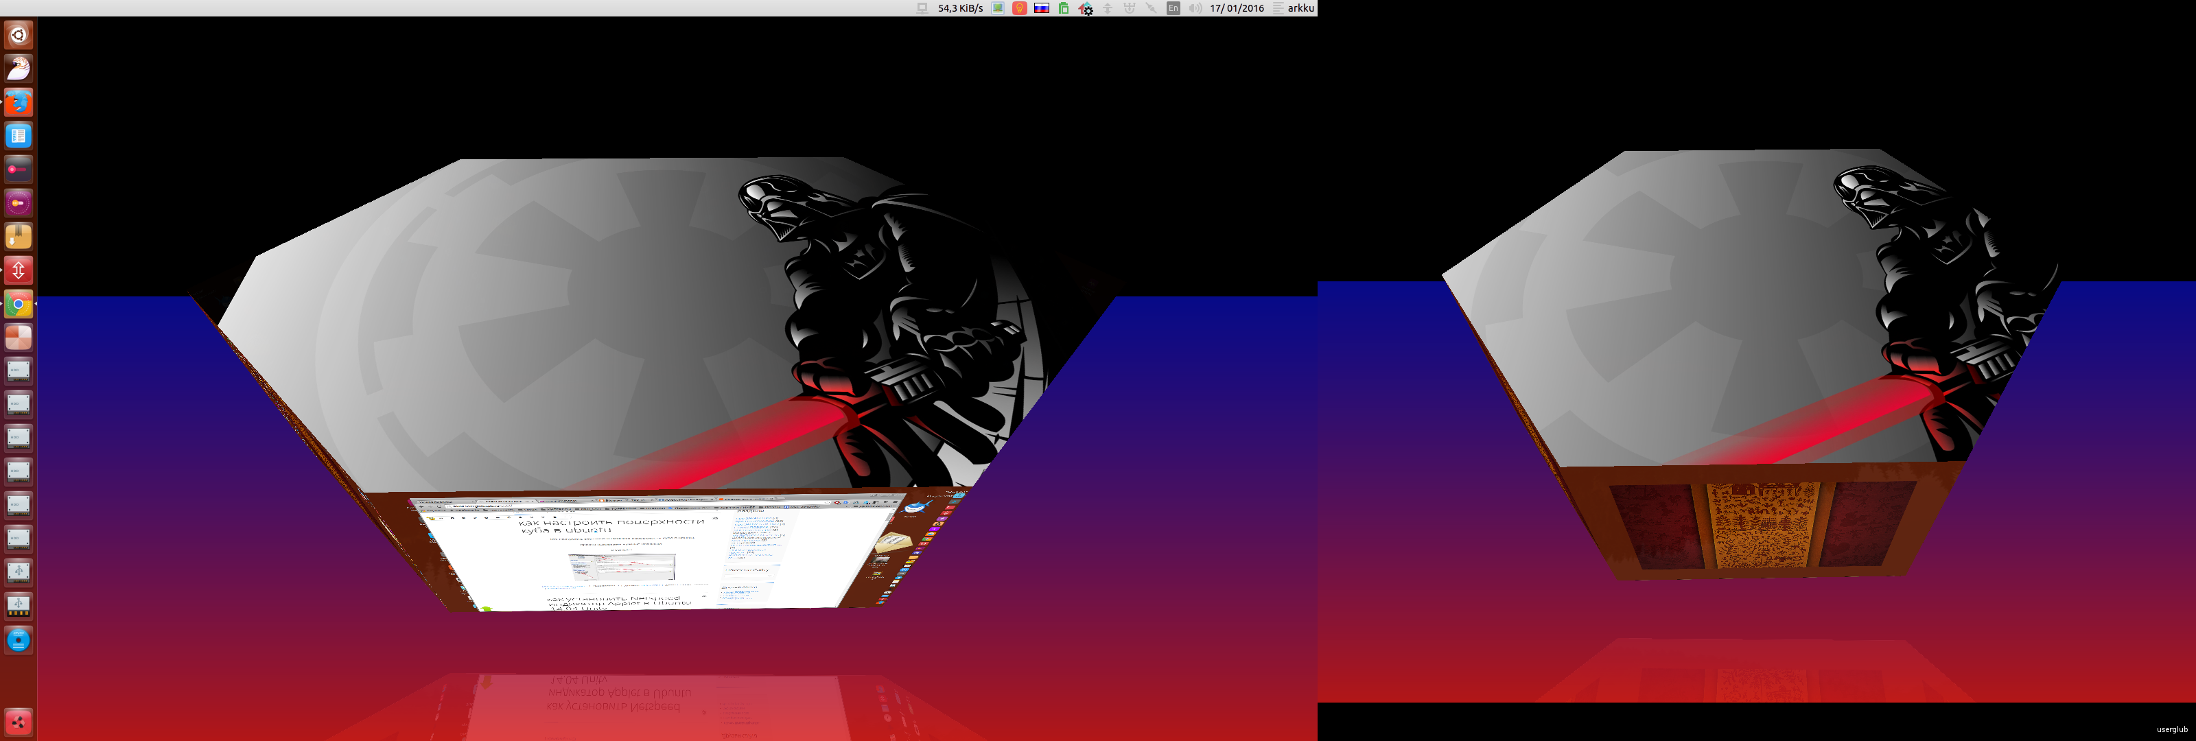Open the red Trash at launcher bottom
This screenshot has height=741, width=2196.
(x=19, y=722)
